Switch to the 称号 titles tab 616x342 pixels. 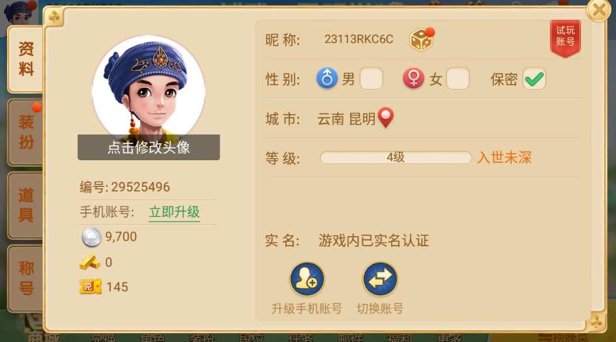coord(26,278)
